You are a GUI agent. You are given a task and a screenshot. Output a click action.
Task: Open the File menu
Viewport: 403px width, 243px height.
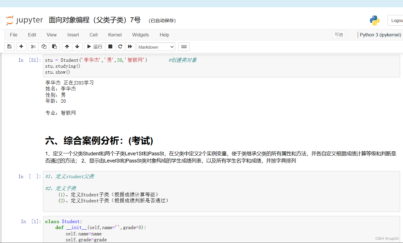[14, 35]
